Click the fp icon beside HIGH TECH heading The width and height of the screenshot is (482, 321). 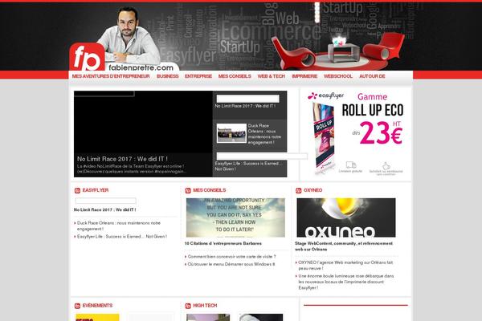(188, 306)
